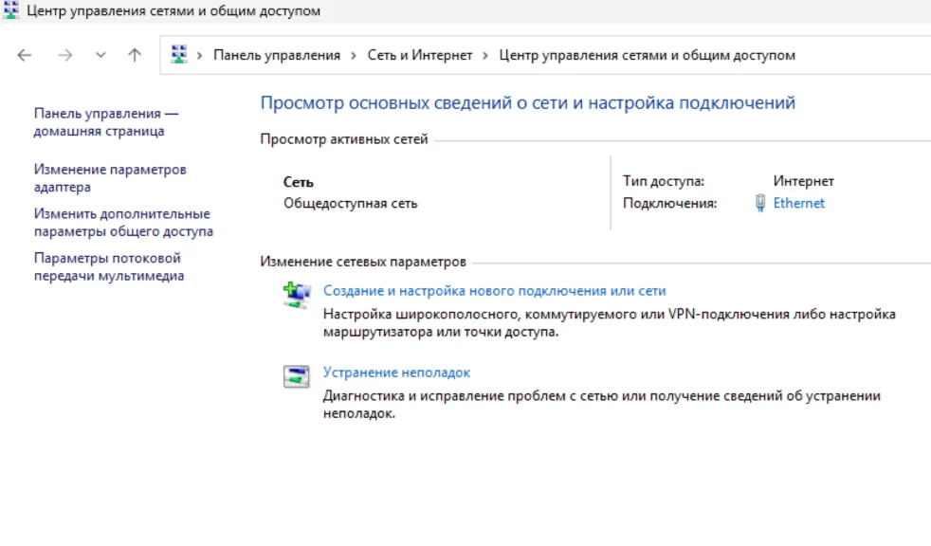931x546 pixels.
Task: Open Изменение параметров адаптера in sidebar
Action: (110, 178)
